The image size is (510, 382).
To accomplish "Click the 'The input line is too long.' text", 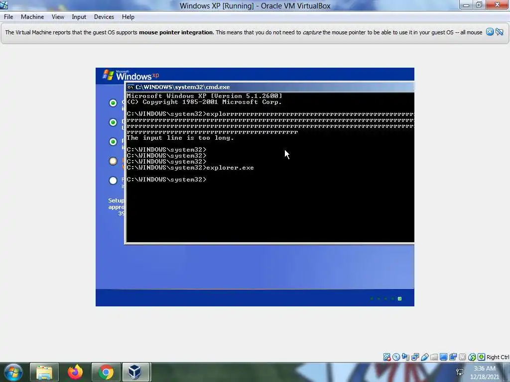I will click(180, 138).
